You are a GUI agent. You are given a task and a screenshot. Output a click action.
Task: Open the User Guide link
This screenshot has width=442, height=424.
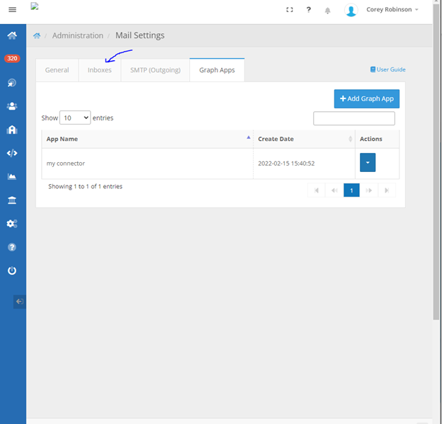pyautogui.click(x=387, y=69)
